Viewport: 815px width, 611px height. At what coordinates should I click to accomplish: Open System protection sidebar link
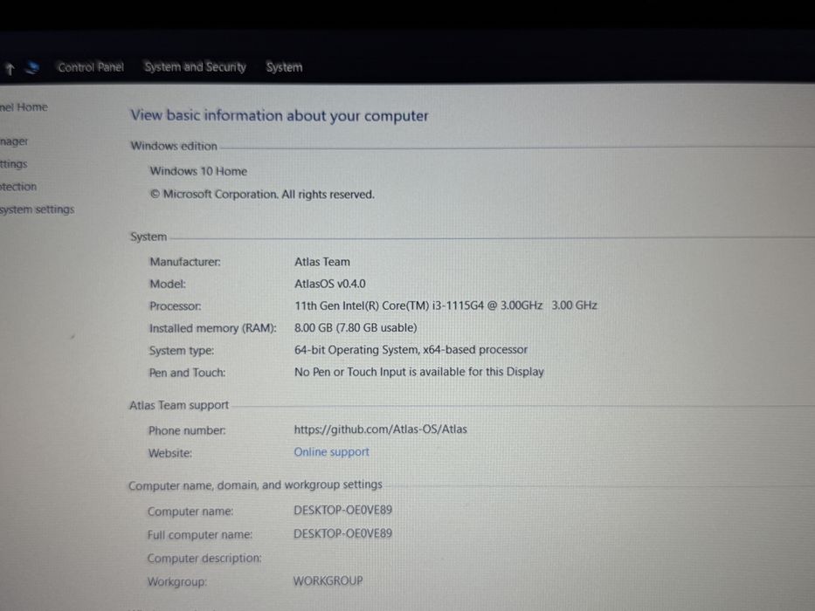(18, 187)
